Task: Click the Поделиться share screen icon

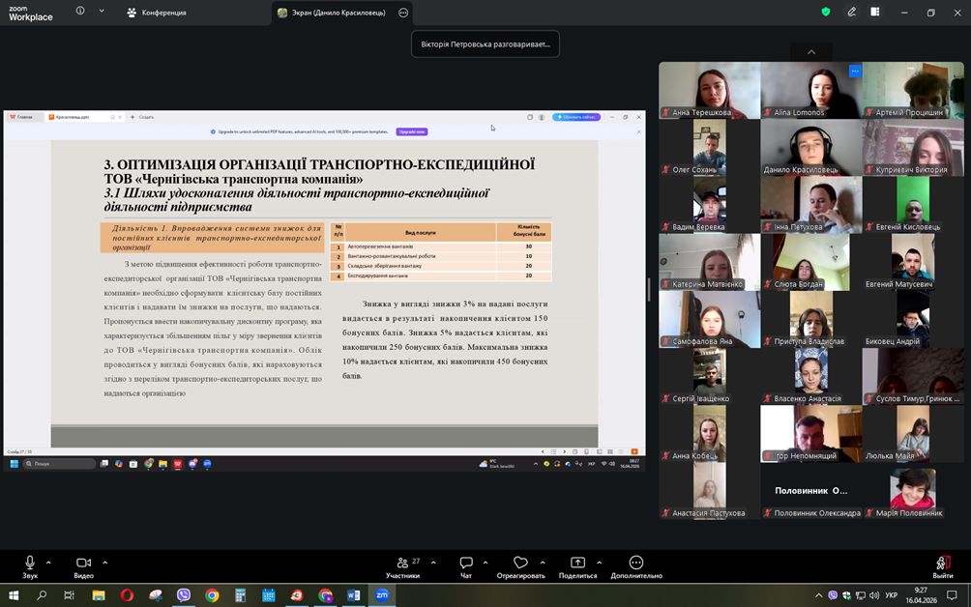Action: [x=577, y=564]
